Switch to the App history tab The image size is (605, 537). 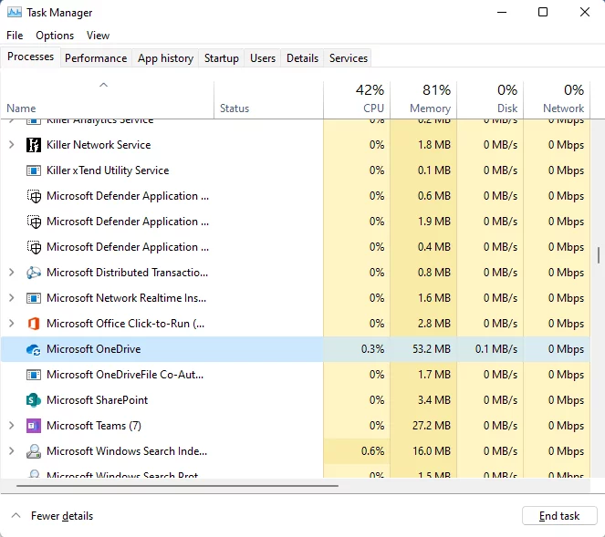165,58
